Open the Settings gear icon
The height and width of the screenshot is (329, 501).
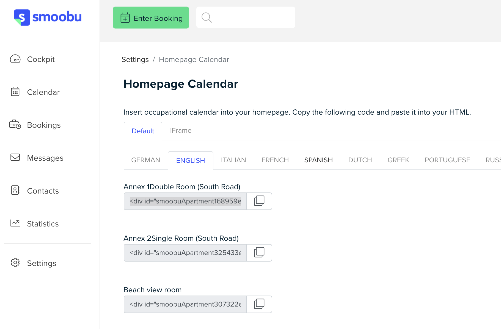[x=15, y=263]
